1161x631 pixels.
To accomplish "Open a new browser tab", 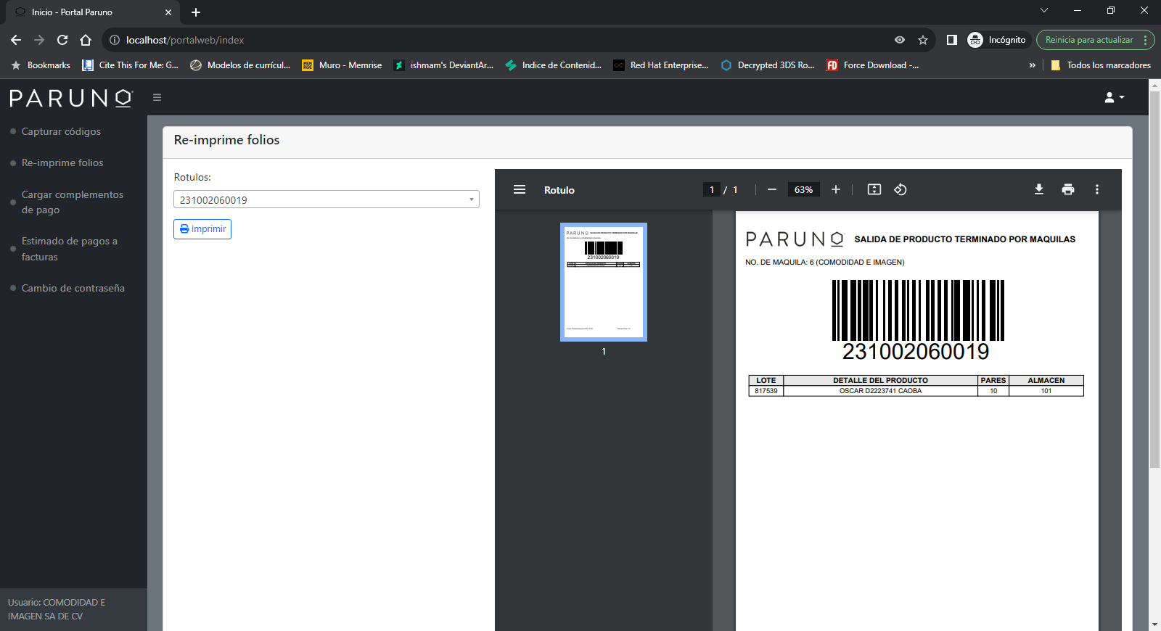I will pos(196,12).
